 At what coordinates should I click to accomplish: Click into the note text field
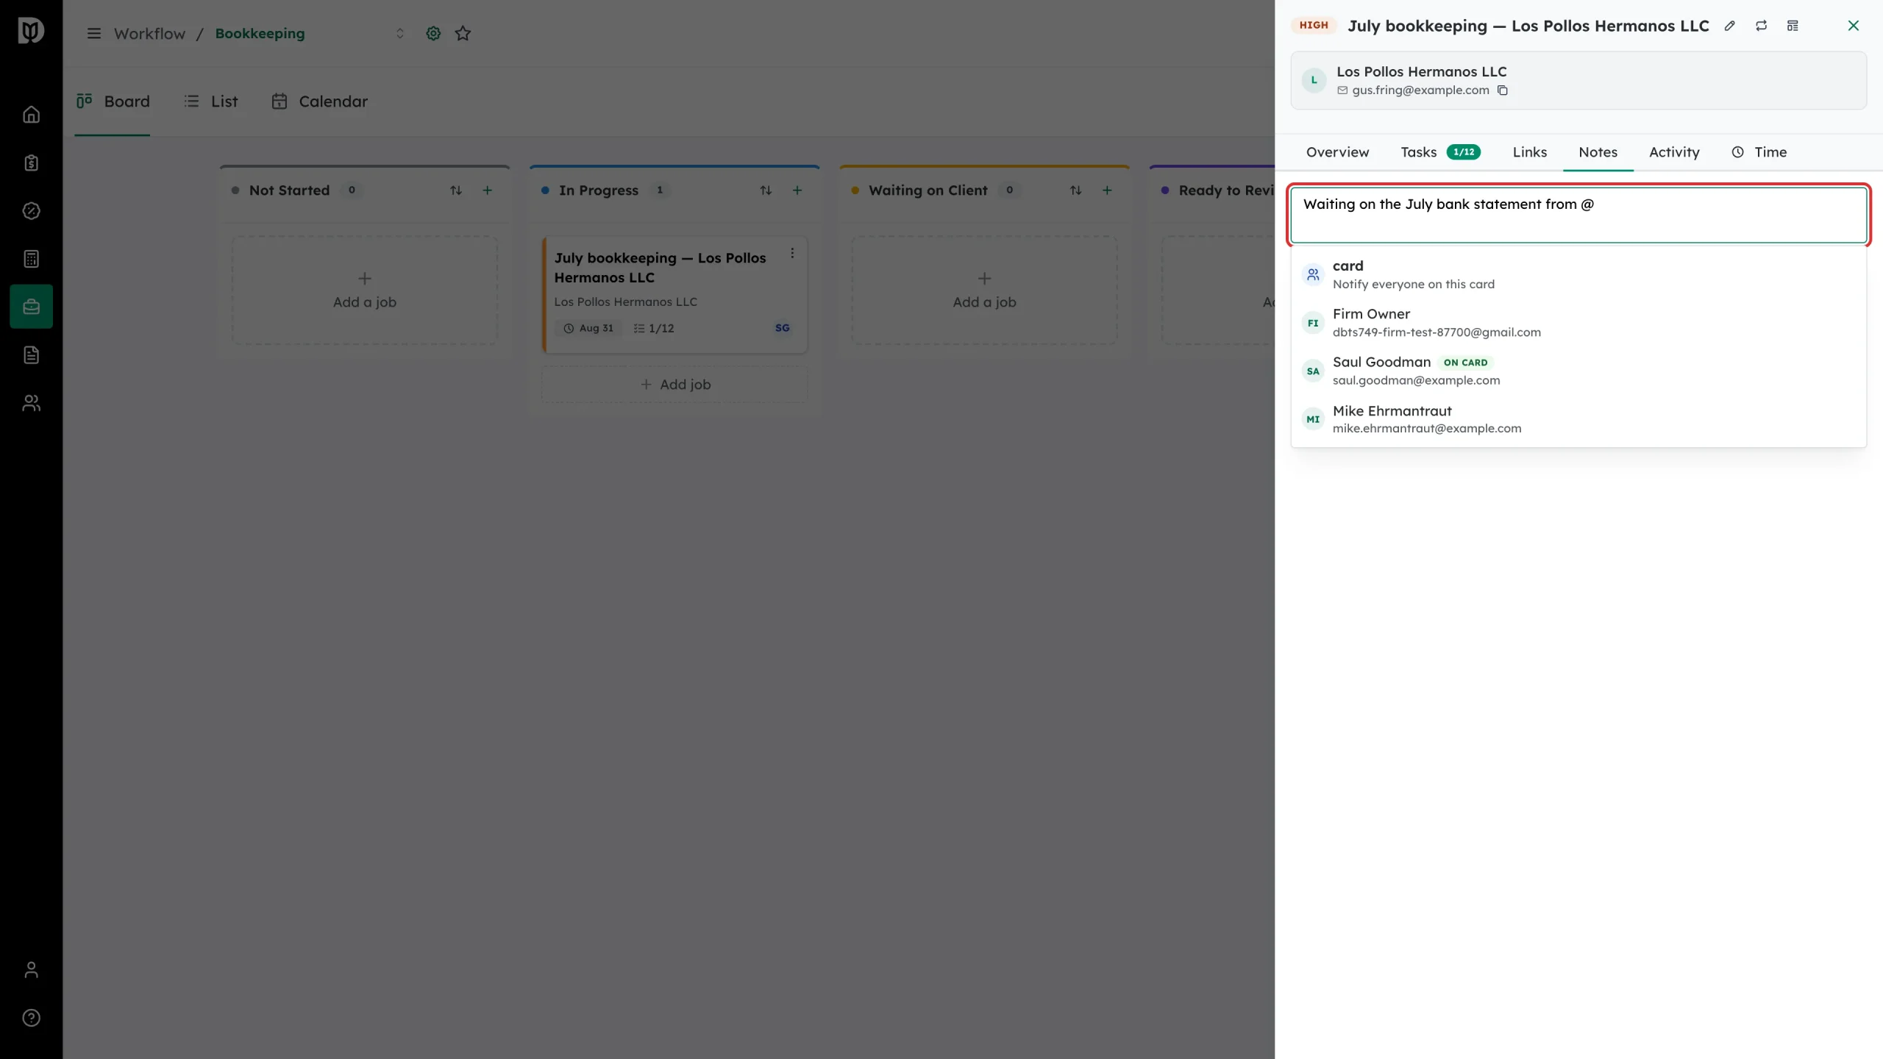pyautogui.click(x=1578, y=215)
